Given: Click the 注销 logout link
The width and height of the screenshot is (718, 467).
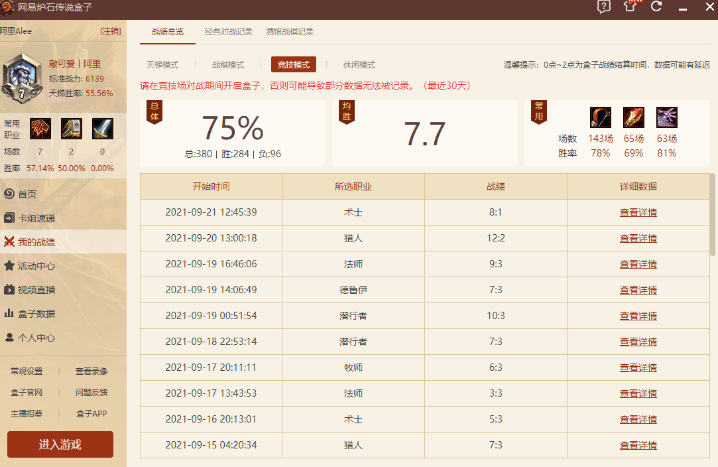Looking at the screenshot, I should tap(111, 31).
